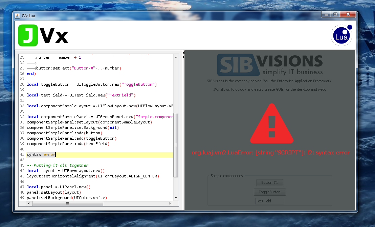Click the red warning triangle icon
The height and width of the screenshot is (227, 375).
[272, 123]
